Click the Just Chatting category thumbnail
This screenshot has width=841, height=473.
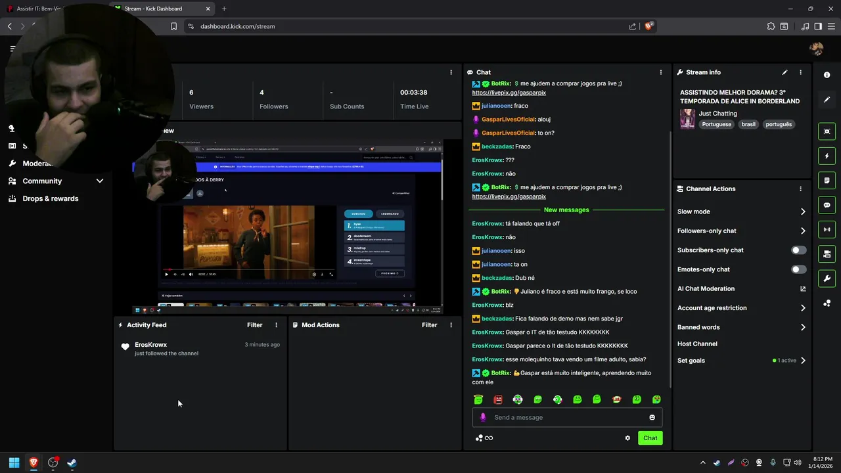(x=687, y=119)
